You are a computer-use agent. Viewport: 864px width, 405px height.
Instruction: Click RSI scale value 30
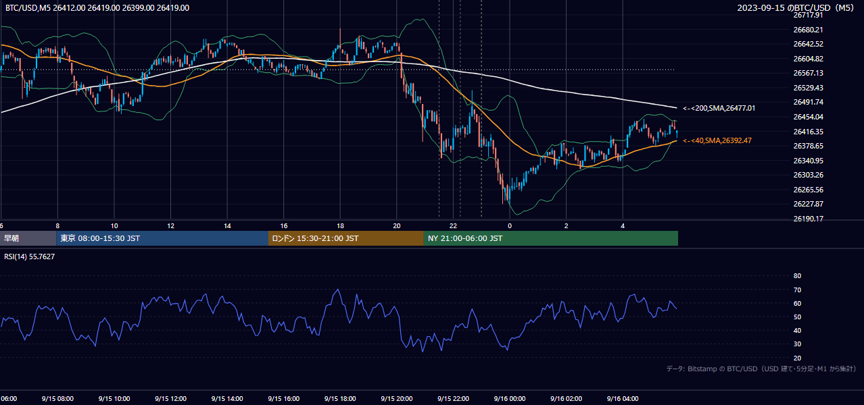click(797, 344)
